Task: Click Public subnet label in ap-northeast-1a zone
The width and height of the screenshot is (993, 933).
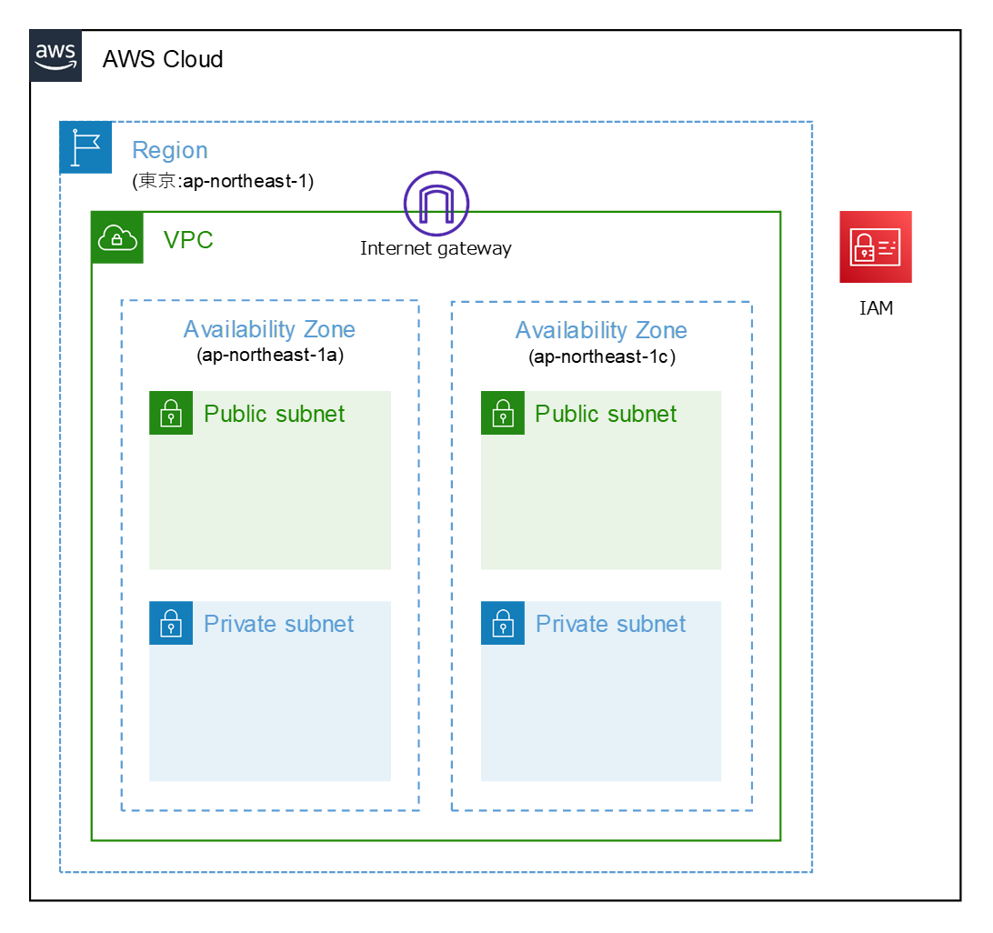Action: pos(275,414)
